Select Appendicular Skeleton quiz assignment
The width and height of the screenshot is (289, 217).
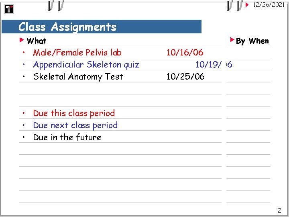(86, 64)
